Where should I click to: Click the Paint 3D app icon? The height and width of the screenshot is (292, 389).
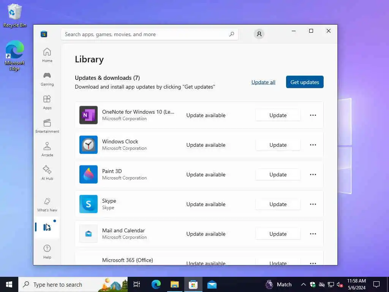[x=88, y=174]
